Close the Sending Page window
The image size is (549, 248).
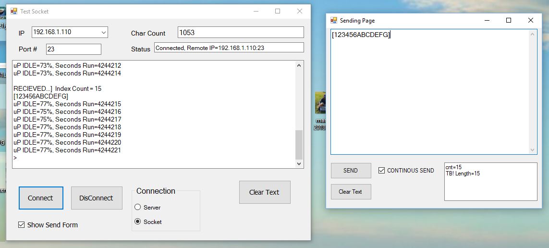coord(530,20)
